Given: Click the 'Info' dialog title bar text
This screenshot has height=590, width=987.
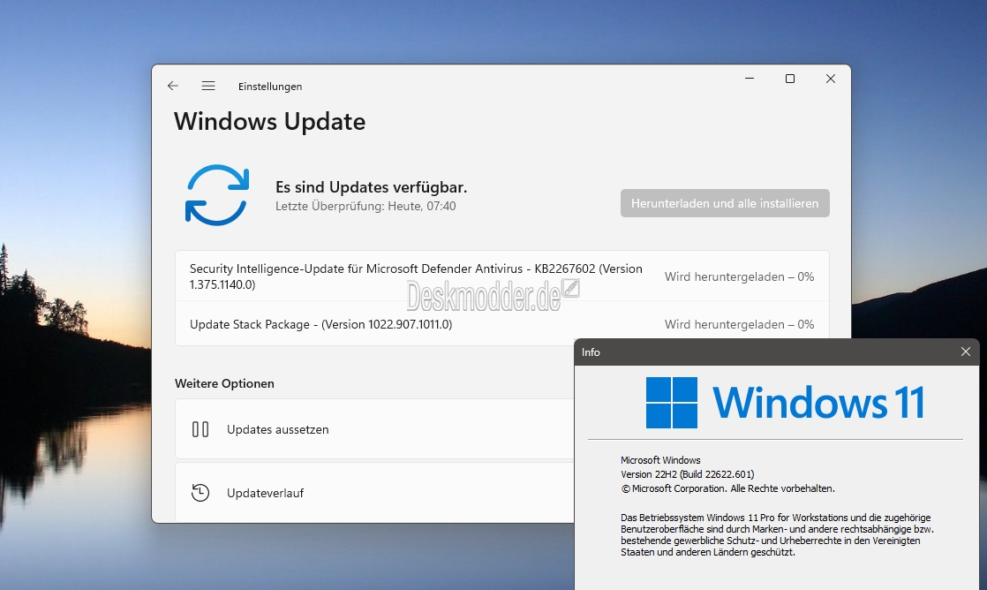Looking at the screenshot, I should pos(591,352).
